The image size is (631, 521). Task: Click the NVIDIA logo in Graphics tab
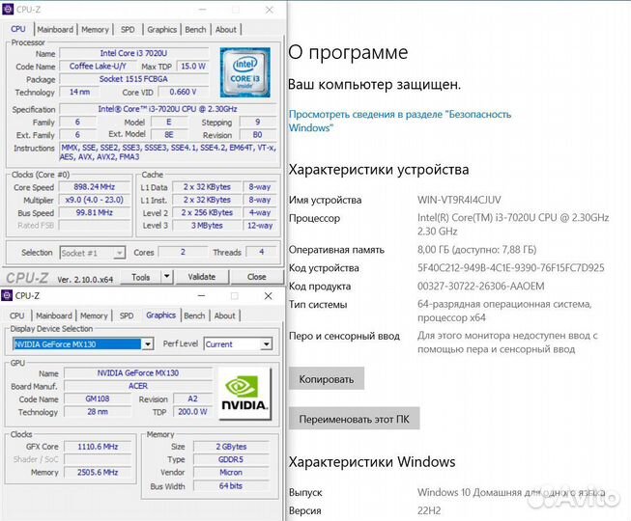[244, 394]
